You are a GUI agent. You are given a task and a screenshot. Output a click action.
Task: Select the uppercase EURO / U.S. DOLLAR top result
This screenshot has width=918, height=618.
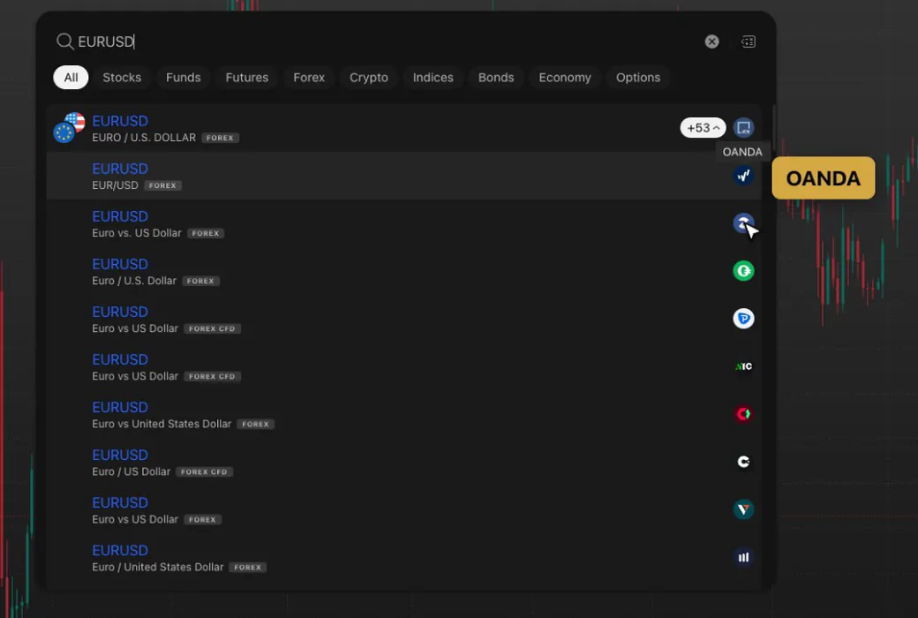point(404,128)
